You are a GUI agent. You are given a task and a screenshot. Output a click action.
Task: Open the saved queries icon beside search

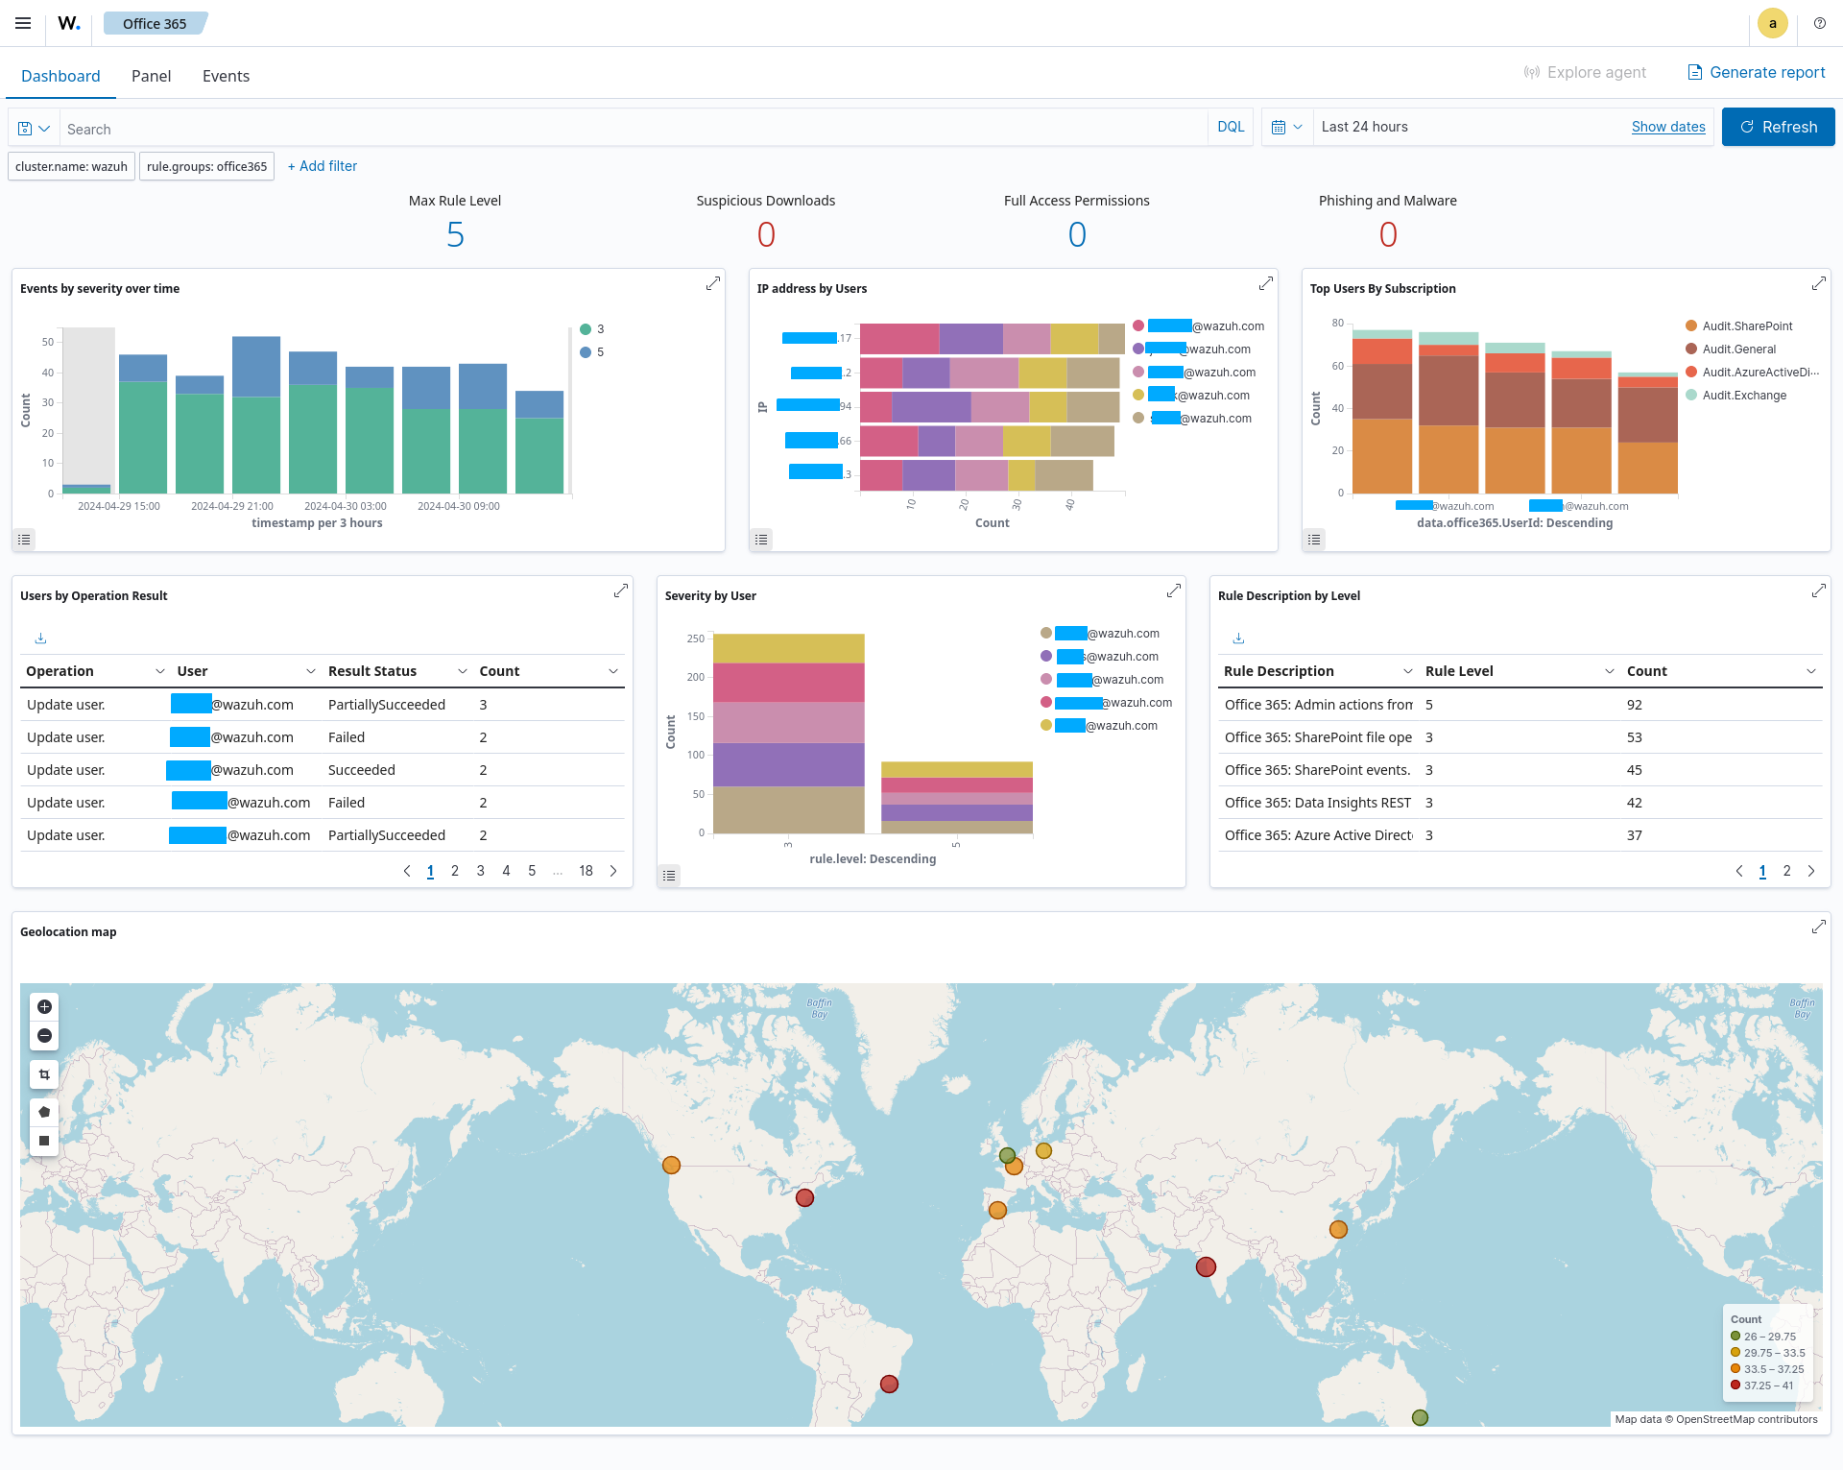pos(32,128)
